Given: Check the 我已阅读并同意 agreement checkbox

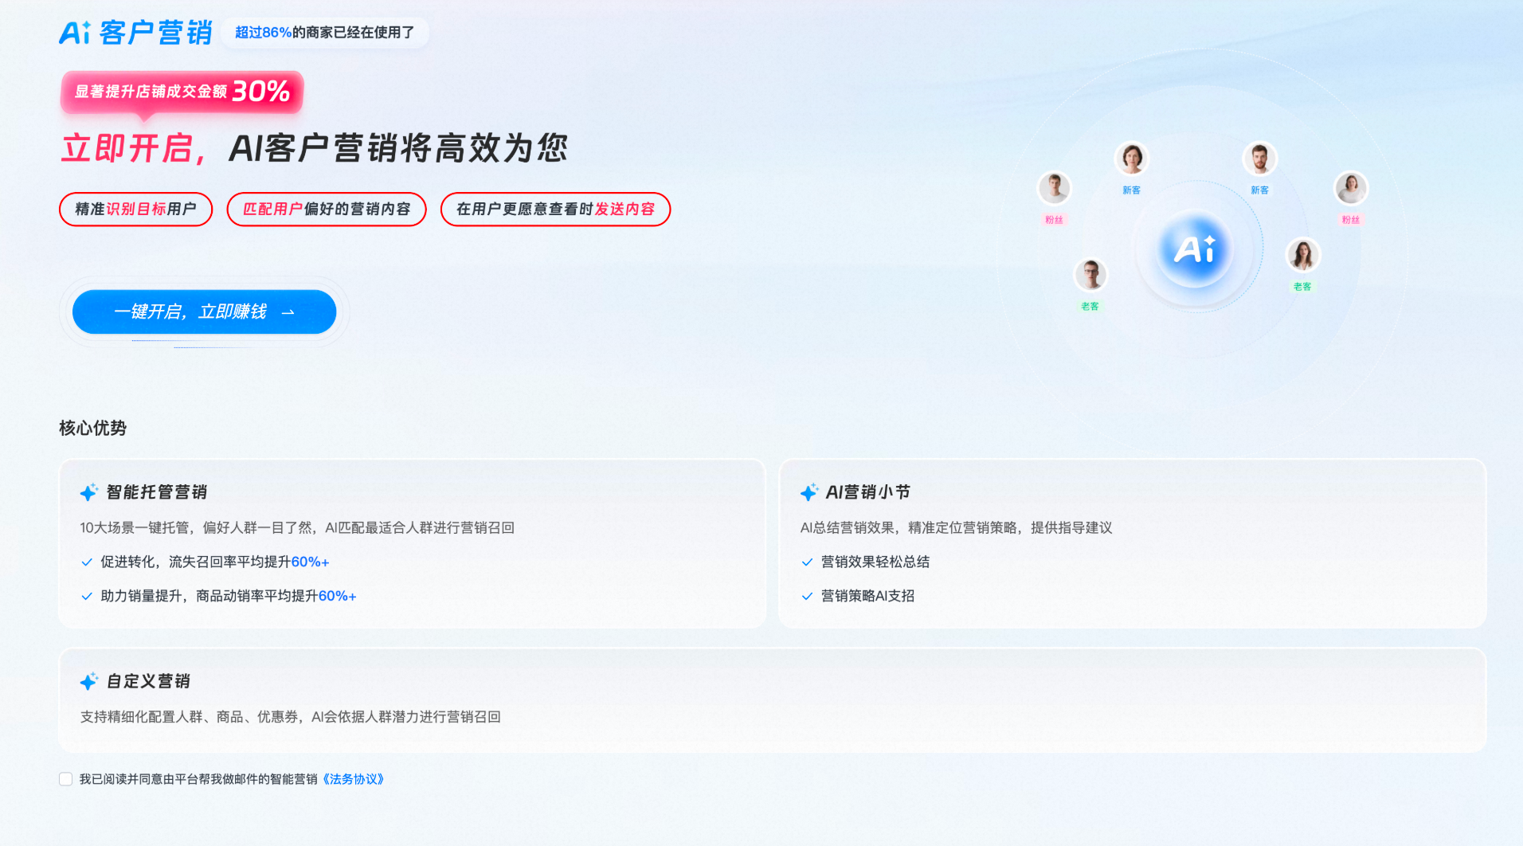Looking at the screenshot, I should tap(66, 779).
